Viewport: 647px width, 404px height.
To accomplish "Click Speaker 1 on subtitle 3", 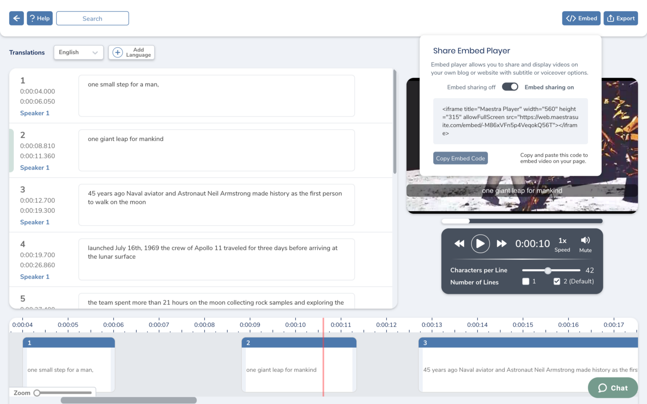I will [x=35, y=222].
